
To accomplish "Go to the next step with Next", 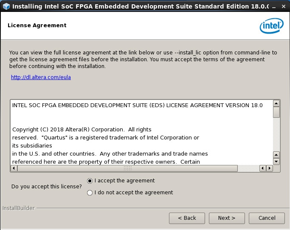I will (x=227, y=218).
